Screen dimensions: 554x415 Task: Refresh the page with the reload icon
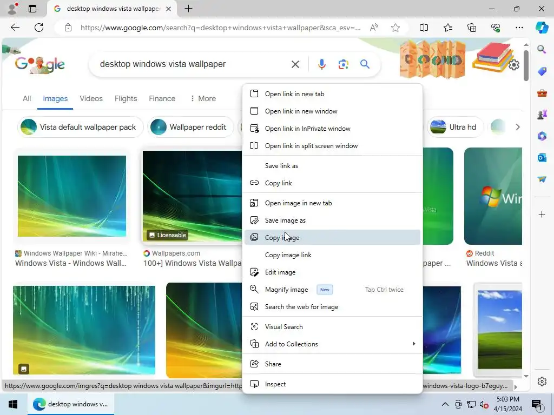[39, 28]
